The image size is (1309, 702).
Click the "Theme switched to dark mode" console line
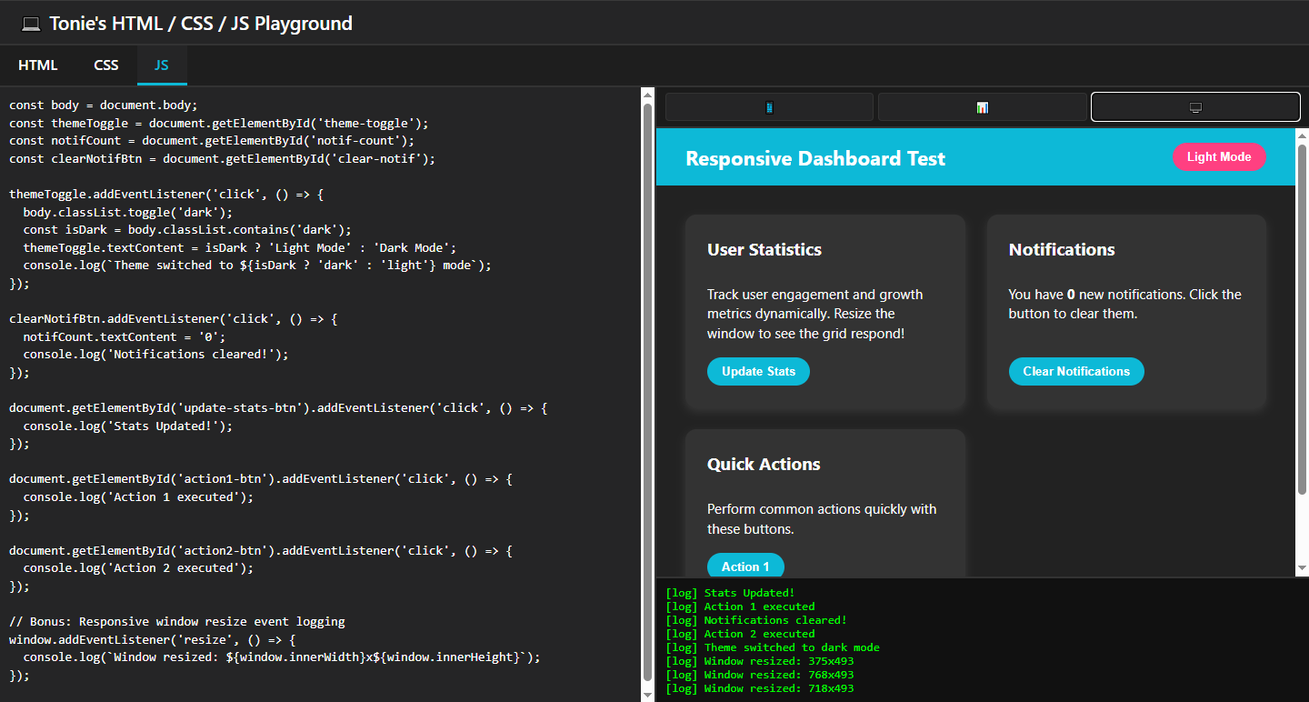pos(773,647)
